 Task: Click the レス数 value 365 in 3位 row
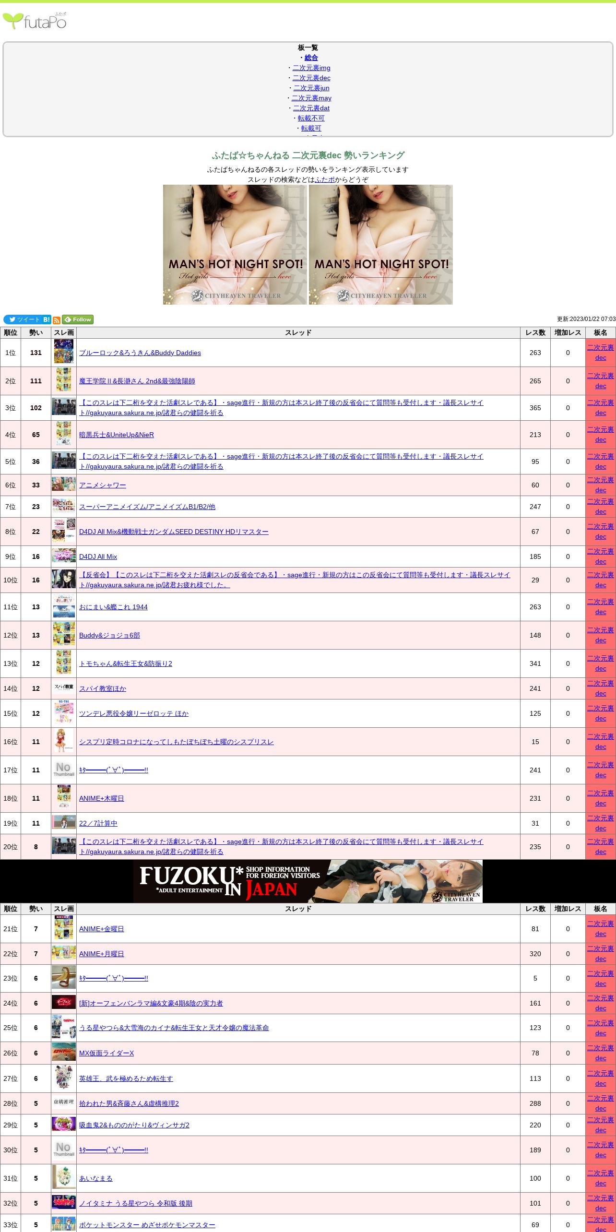click(x=535, y=408)
